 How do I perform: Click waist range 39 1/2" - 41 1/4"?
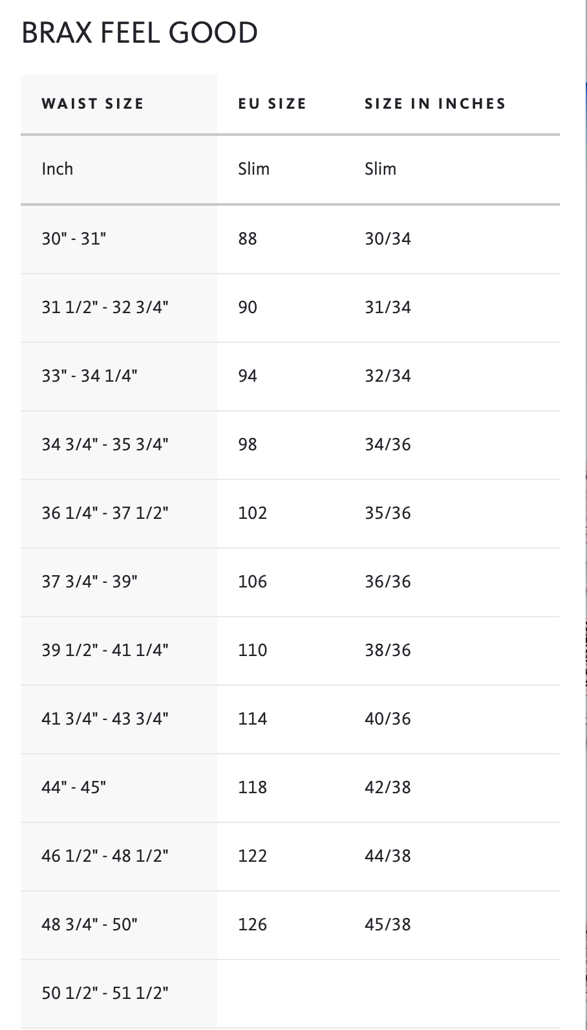coord(105,650)
